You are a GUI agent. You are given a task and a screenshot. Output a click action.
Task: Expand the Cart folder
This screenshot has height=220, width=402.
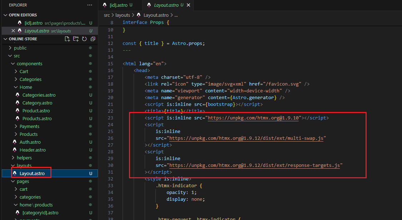pyautogui.click(x=16, y=71)
